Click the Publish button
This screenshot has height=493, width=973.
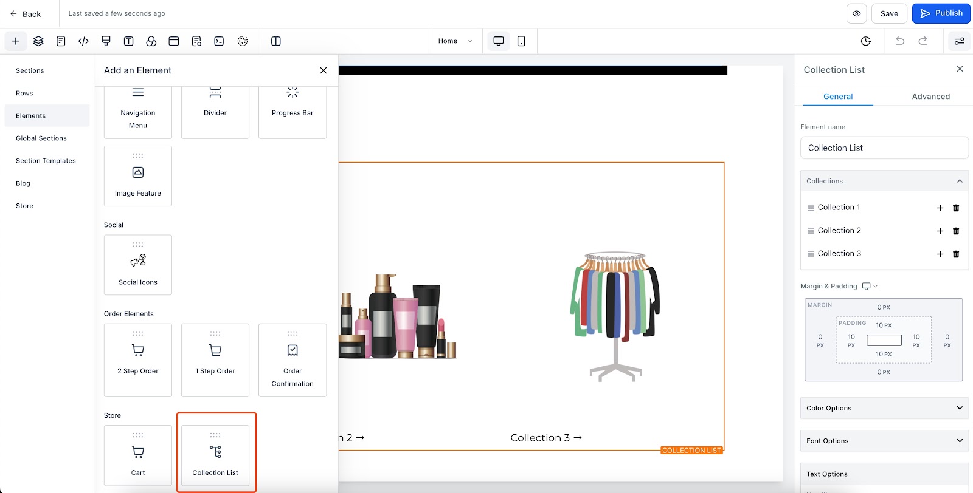941,13
